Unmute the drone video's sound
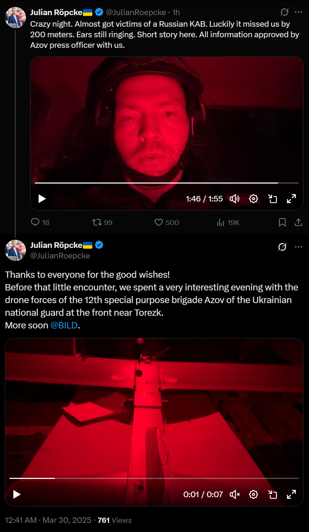The height and width of the screenshot is (532, 309). click(x=235, y=494)
